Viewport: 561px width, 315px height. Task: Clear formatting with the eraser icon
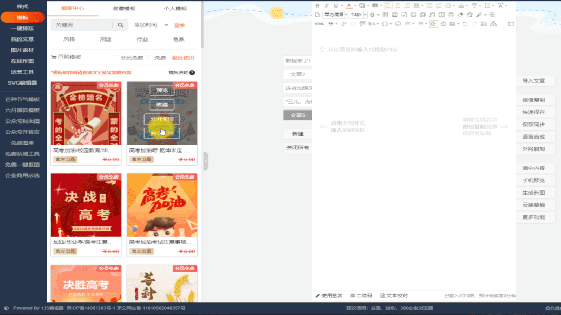(x=461, y=15)
